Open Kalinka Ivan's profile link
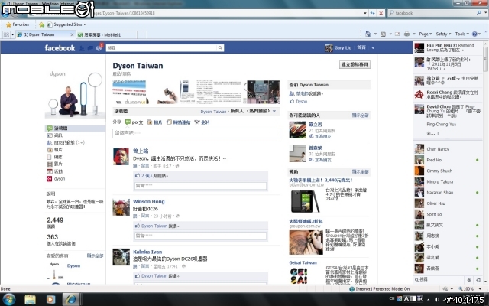This screenshot has width=489, height=306. (x=147, y=252)
